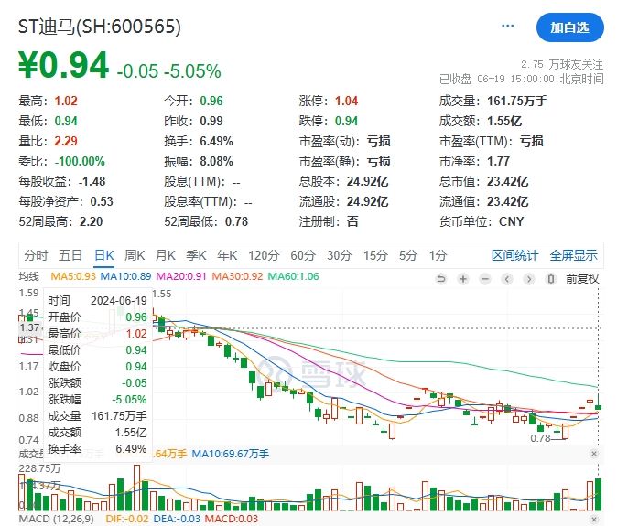Image resolution: width=617 pixels, height=526 pixels.
Task: Click the 委比 -100.00% value
Action: (80, 161)
